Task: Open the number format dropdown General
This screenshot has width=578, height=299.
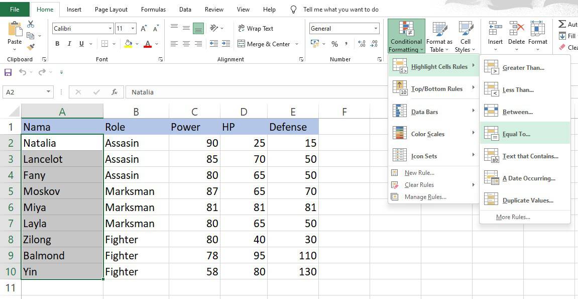Action: pos(376,28)
